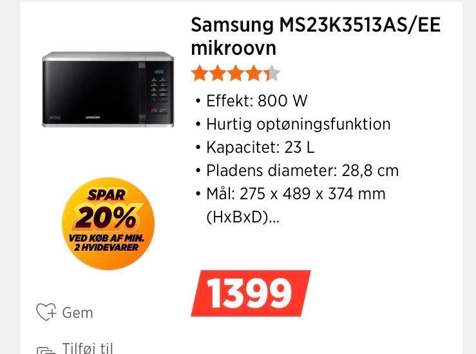476x354 pixels.
Task: Open the Samsung MS23K3513AS/EE product title
Action: coord(316,36)
